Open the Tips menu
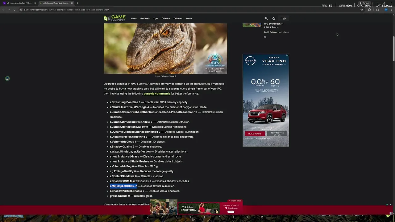 [156, 18]
